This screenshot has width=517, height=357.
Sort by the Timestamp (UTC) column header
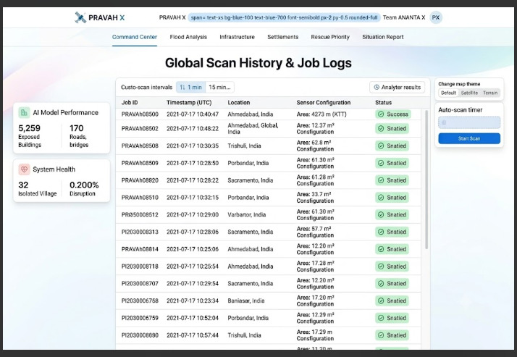(x=189, y=103)
